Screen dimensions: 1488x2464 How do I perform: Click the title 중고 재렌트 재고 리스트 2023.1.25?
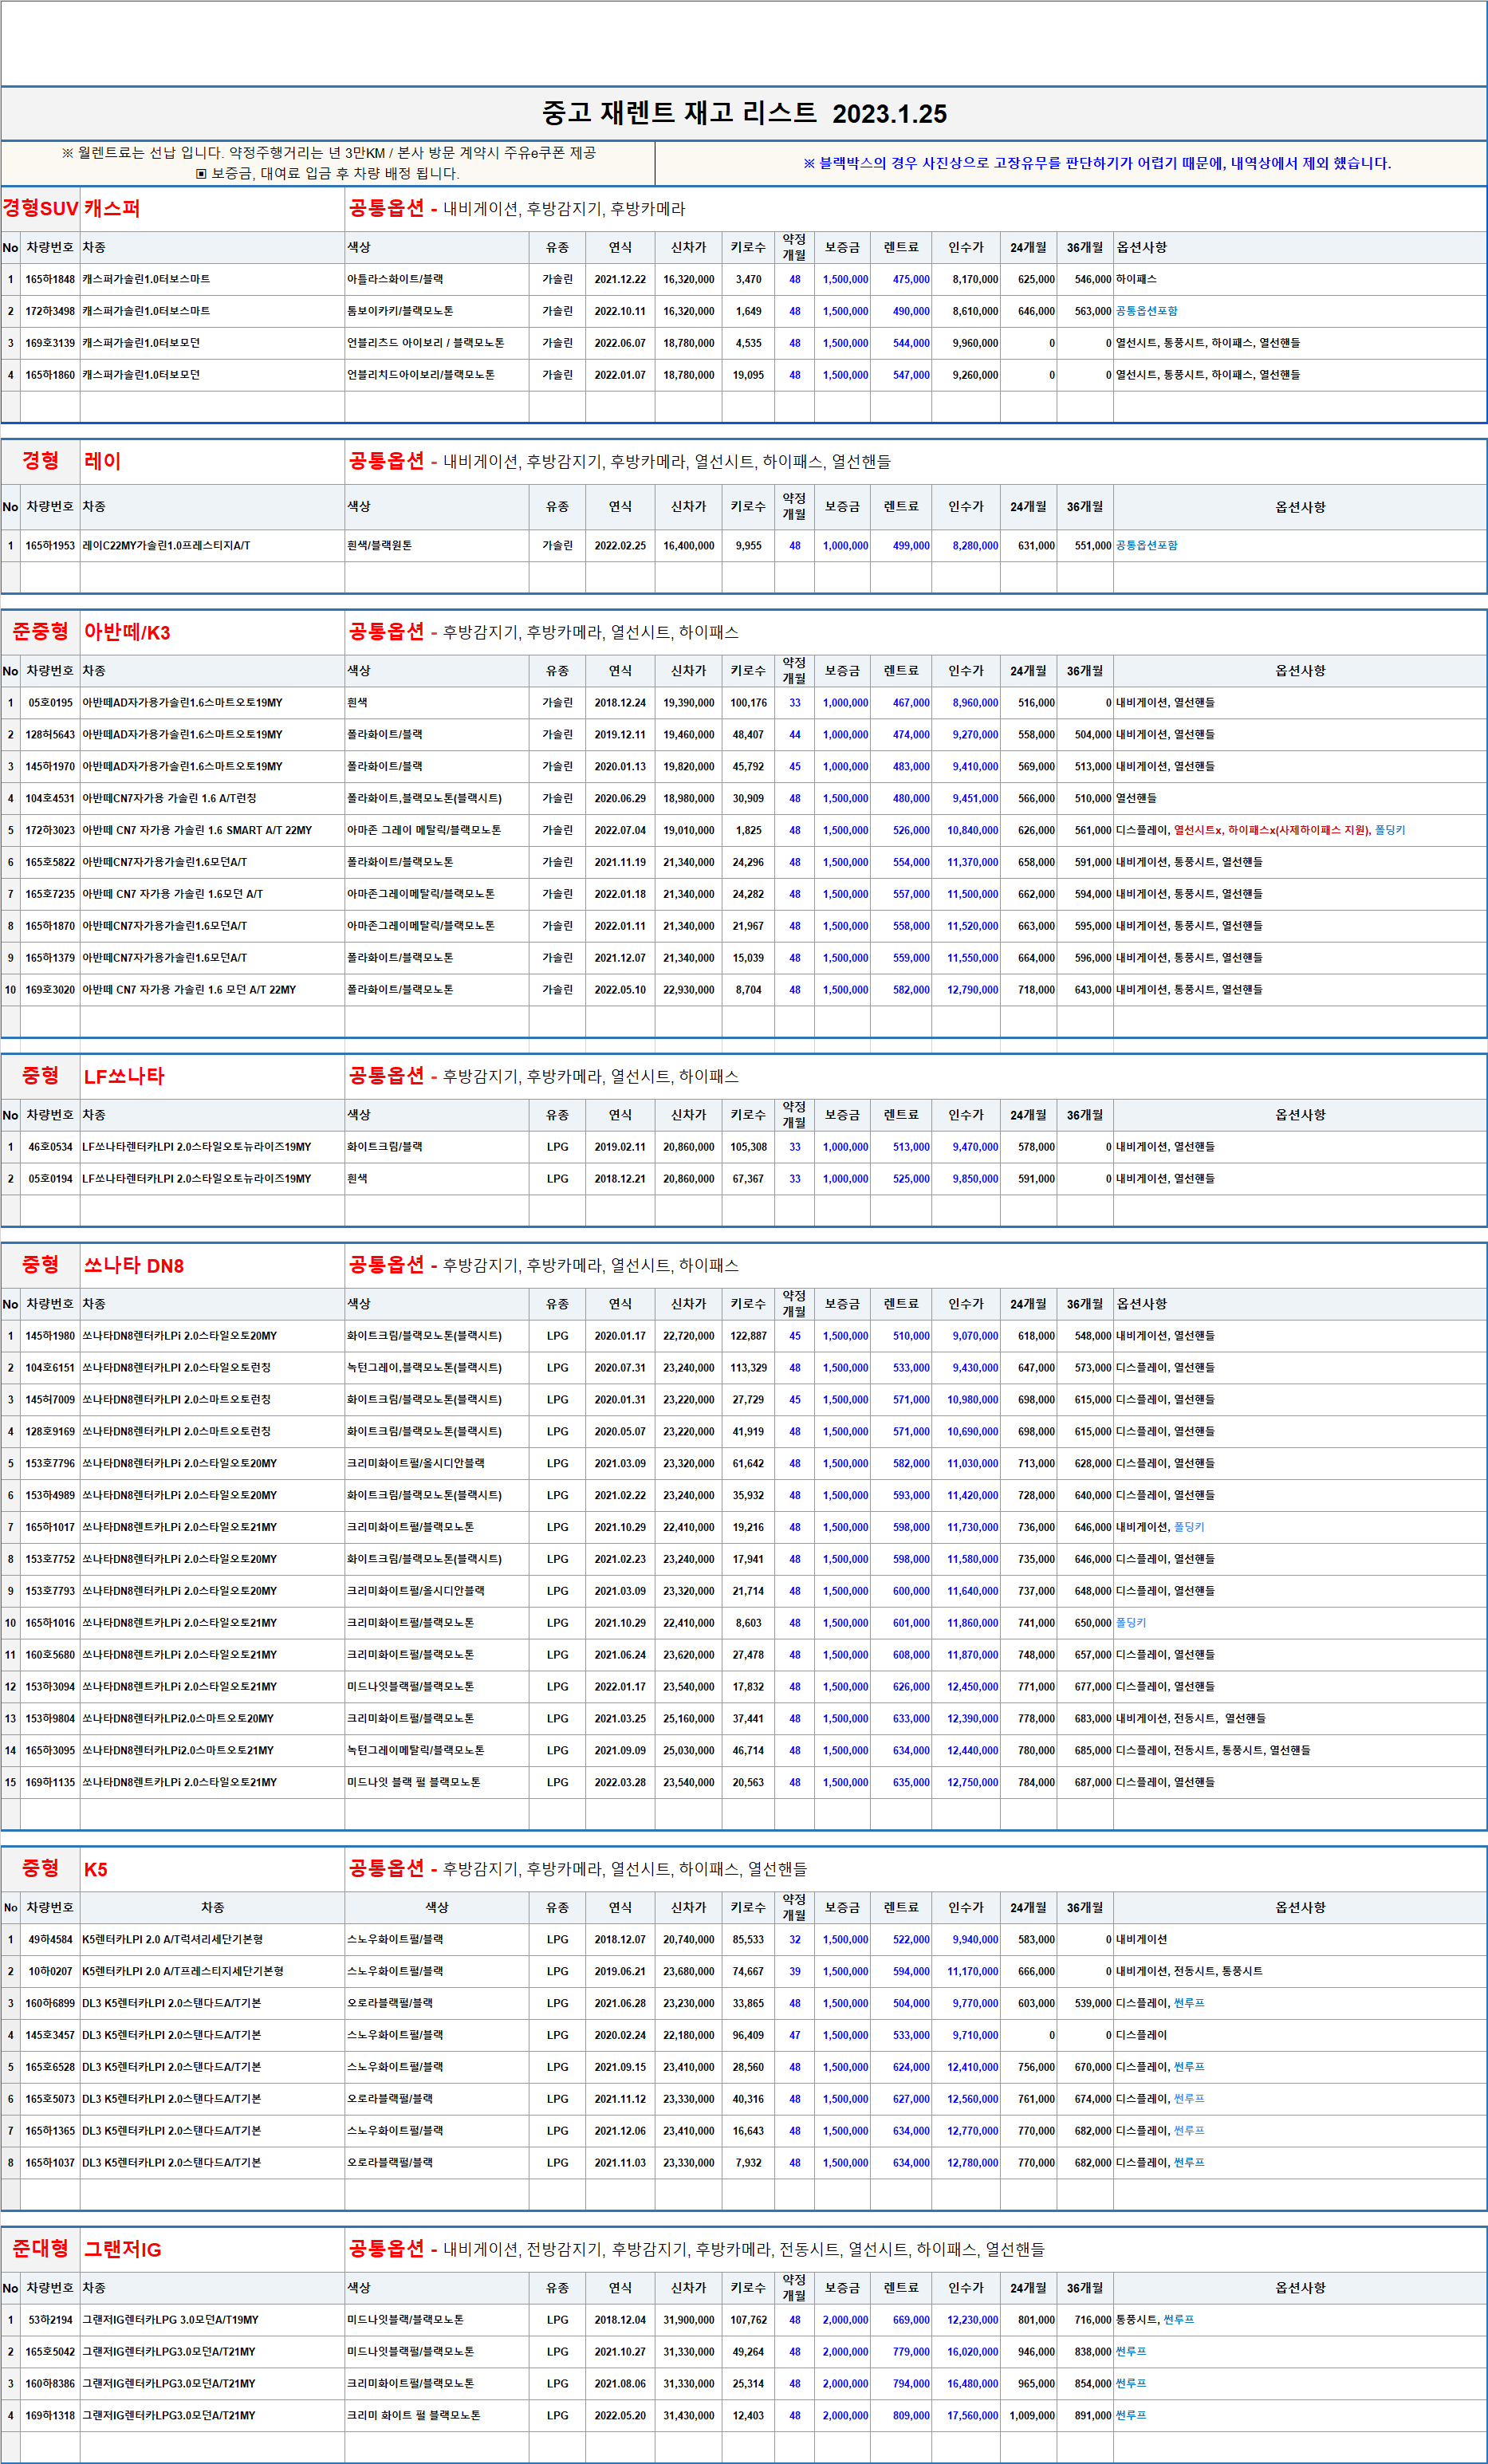click(x=744, y=113)
